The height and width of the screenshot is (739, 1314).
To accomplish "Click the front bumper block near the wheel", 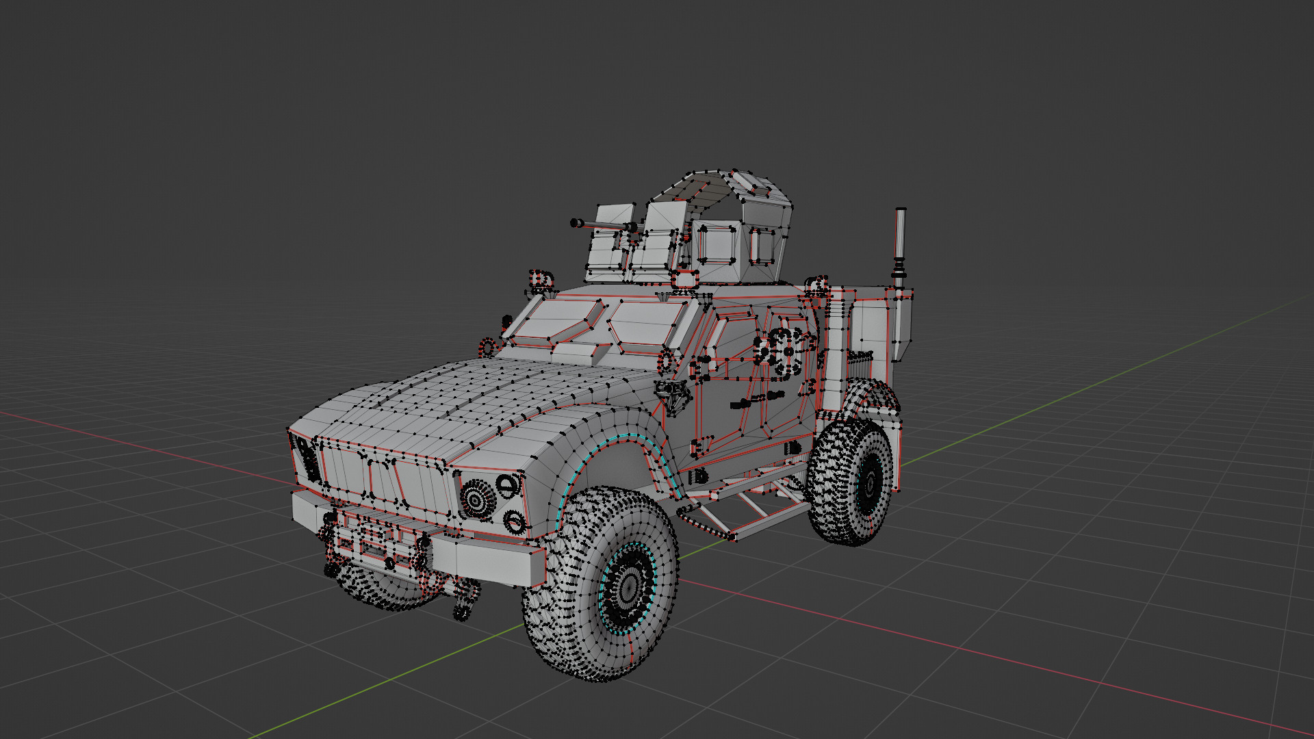I will coord(488,561).
